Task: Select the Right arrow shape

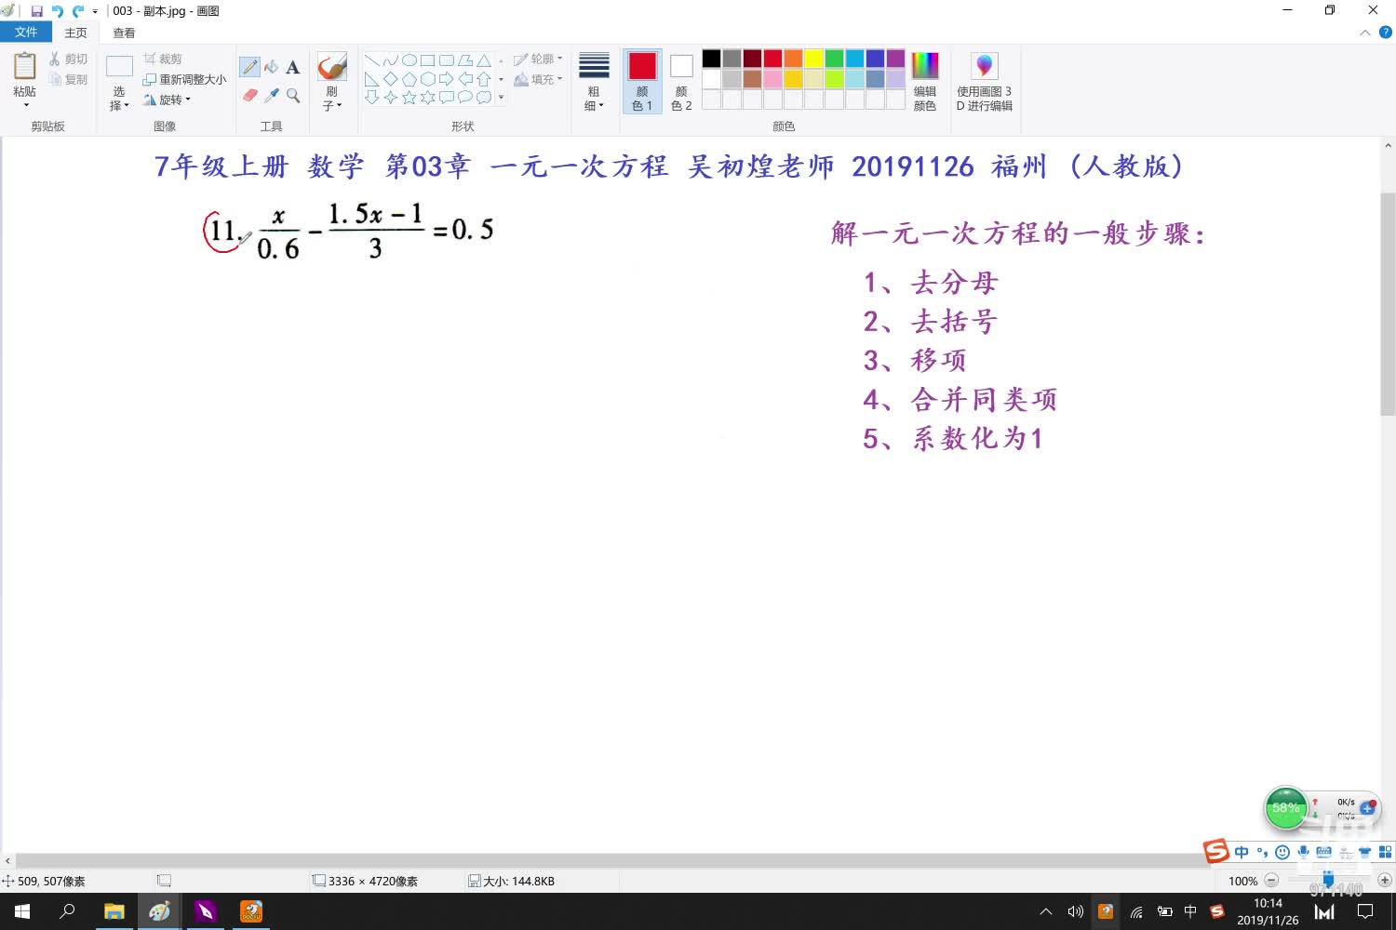Action: tap(447, 79)
